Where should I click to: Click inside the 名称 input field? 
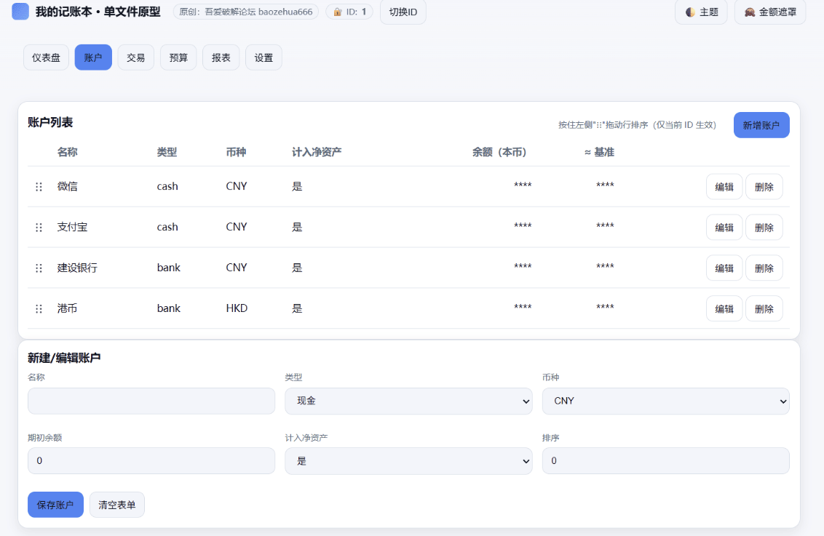click(151, 401)
